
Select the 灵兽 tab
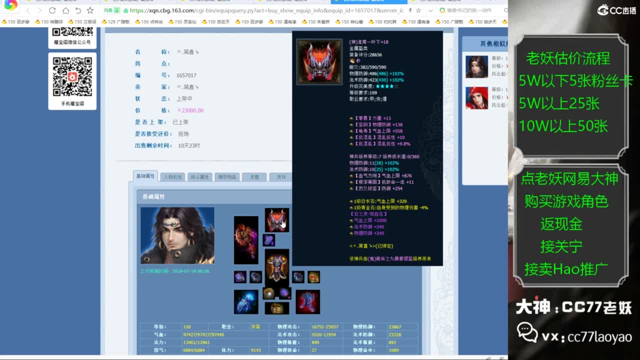coord(254,177)
